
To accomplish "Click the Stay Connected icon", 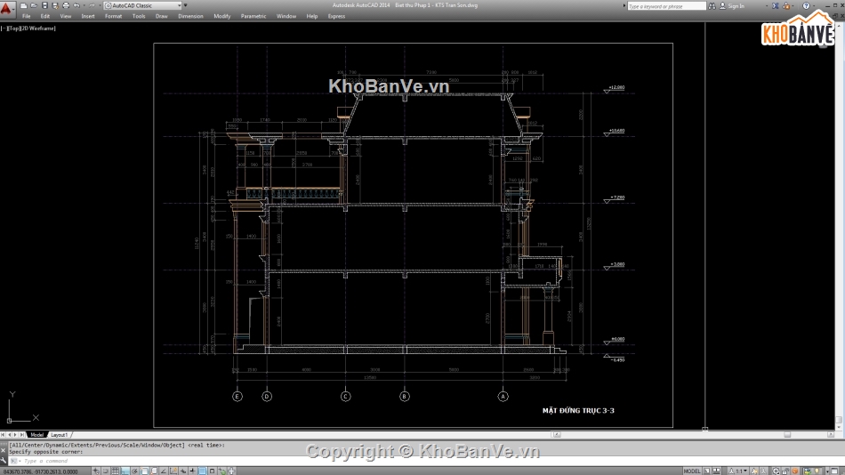I will (x=786, y=6).
